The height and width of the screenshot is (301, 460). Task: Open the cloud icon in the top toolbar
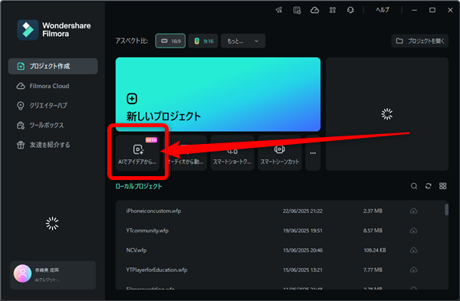point(314,10)
